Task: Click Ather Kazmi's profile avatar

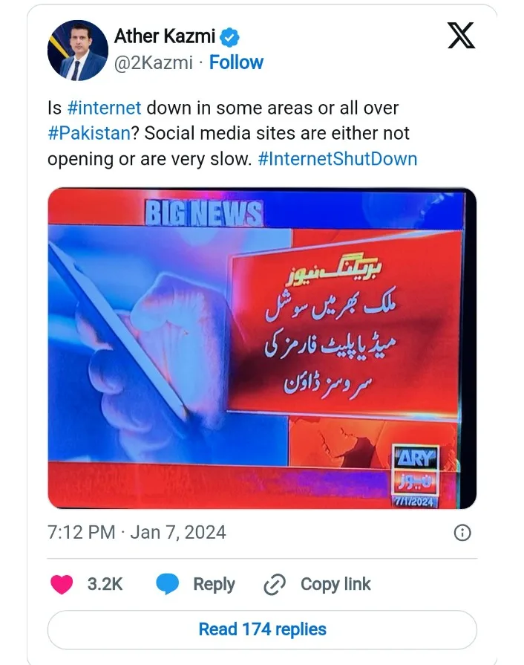Action: [x=77, y=51]
